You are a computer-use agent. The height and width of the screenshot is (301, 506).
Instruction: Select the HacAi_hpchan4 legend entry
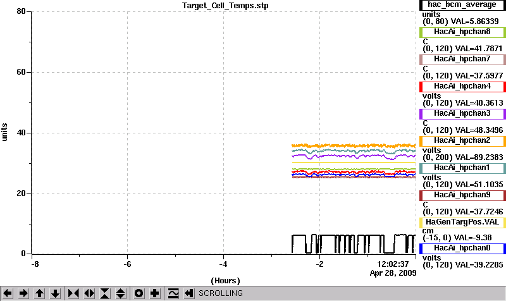click(x=462, y=87)
